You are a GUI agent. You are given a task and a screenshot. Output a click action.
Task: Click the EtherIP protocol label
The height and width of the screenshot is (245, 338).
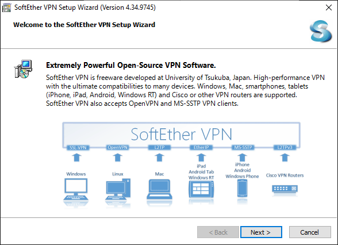click(201, 147)
